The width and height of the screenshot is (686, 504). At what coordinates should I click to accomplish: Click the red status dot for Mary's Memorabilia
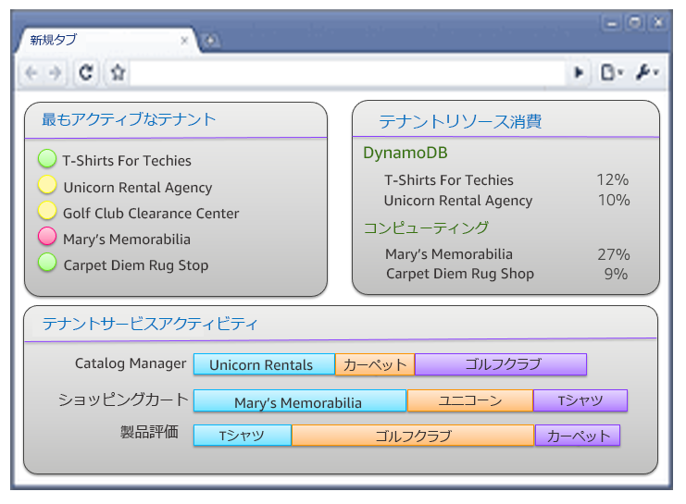click(x=47, y=238)
